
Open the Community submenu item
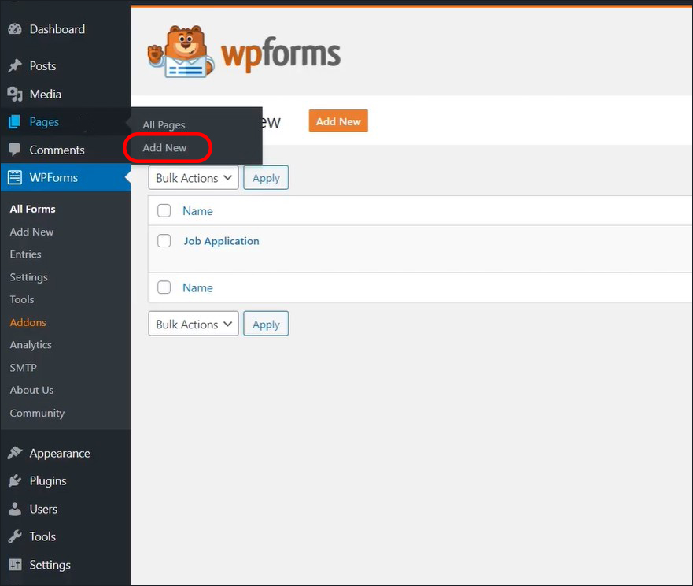point(37,413)
